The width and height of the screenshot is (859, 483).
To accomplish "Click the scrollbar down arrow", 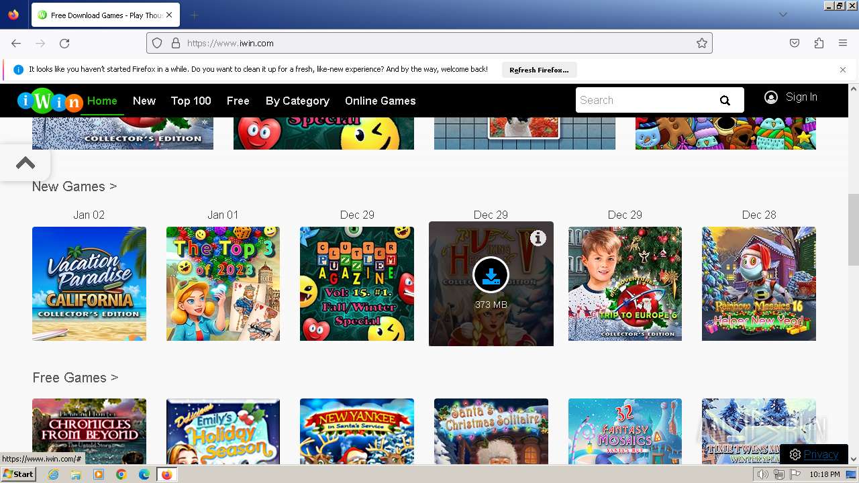I will (854, 460).
